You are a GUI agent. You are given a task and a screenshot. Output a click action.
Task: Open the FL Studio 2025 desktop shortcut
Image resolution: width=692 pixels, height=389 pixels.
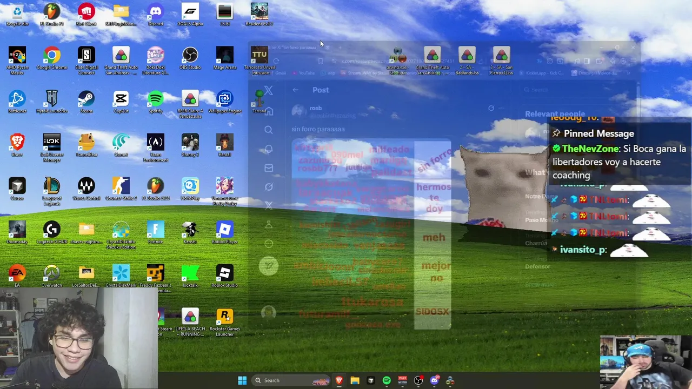point(156,190)
